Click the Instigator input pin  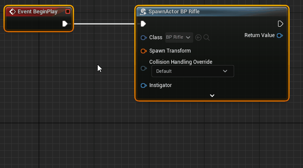[x=144, y=85]
